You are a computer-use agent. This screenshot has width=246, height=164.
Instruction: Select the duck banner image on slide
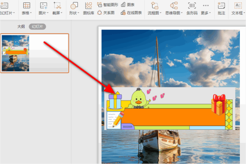(170, 109)
